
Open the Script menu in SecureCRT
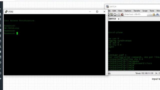[145, 11]
